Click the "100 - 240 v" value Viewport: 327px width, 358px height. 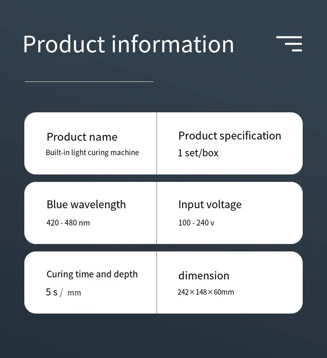196,223
